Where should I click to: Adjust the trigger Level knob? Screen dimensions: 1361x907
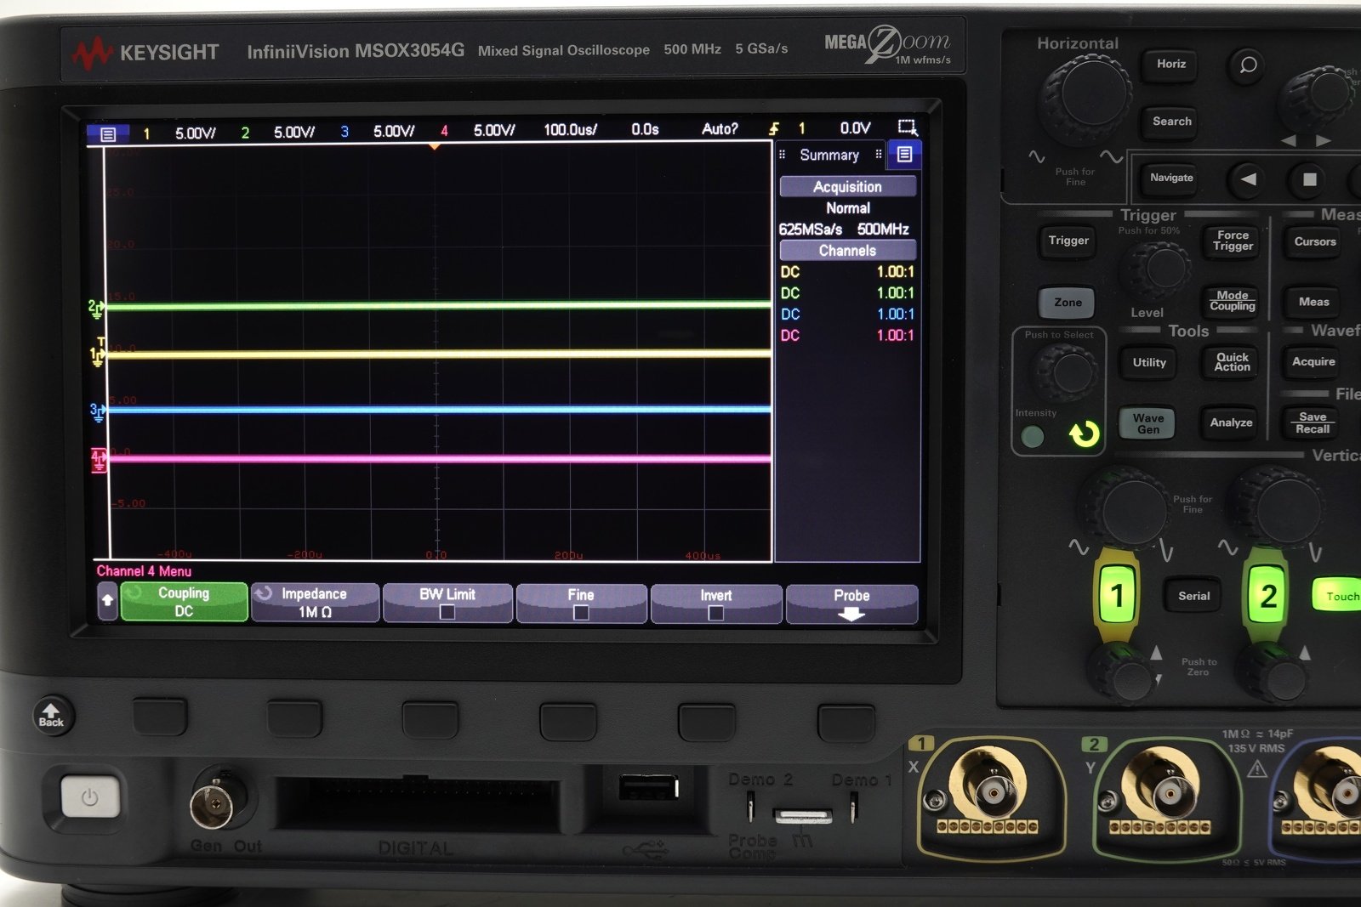(1158, 271)
